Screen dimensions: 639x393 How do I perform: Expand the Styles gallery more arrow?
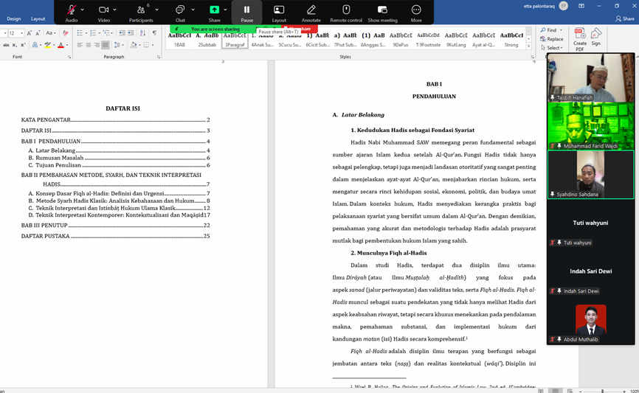(x=529, y=46)
